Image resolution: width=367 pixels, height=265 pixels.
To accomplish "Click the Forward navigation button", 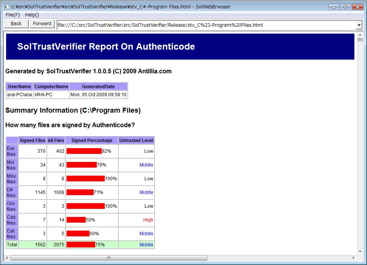I will (x=42, y=24).
